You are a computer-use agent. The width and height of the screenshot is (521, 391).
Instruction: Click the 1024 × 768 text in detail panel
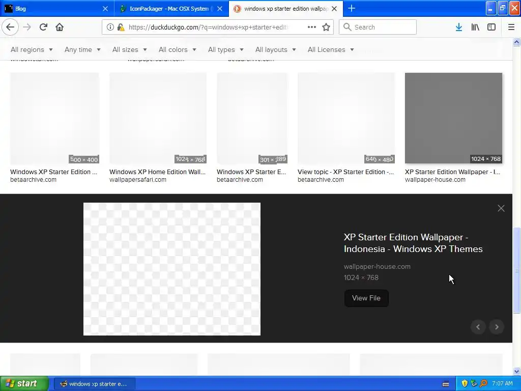(x=361, y=277)
